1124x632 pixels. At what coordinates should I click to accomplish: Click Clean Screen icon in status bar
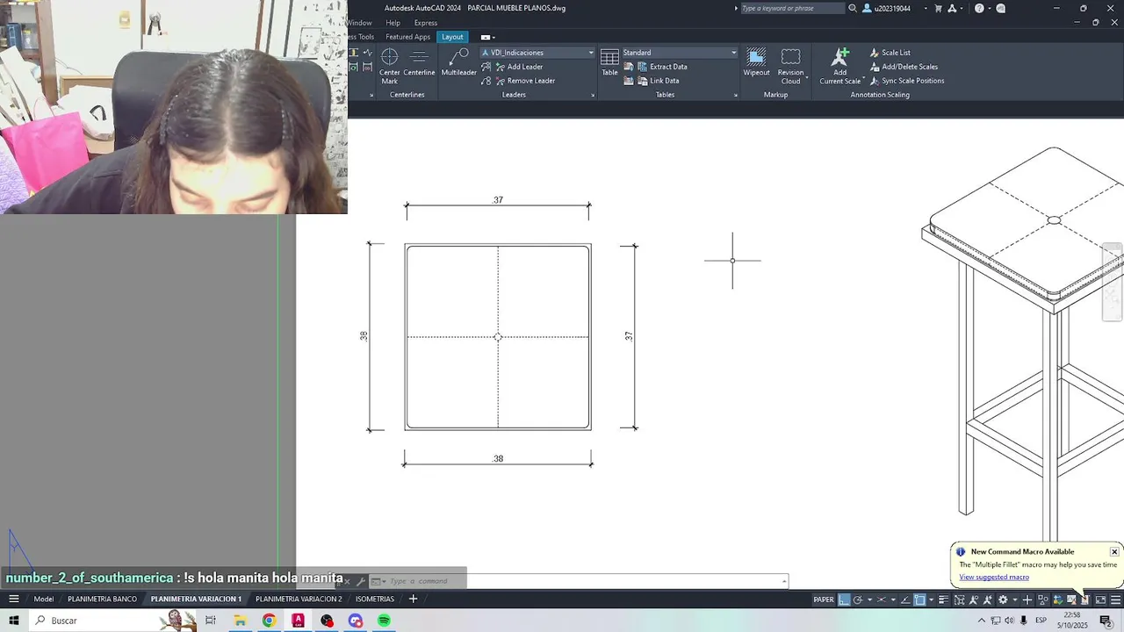1100,600
